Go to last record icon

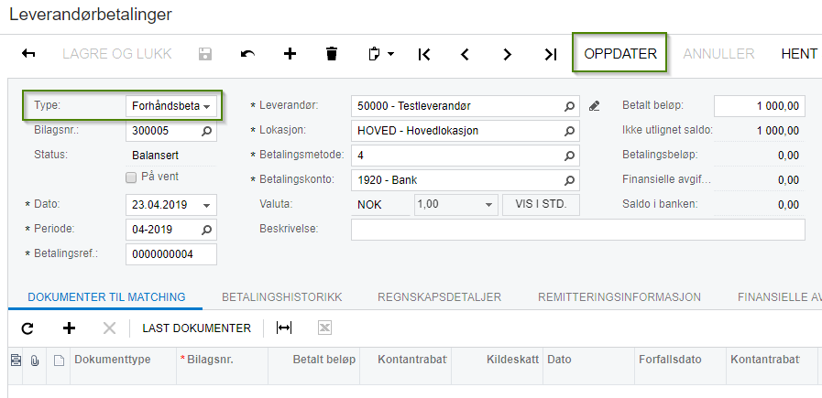pyautogui.click(x=550, y=54)
